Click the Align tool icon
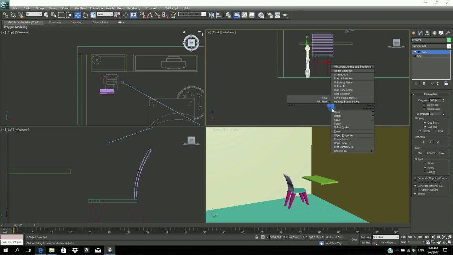The image size is (453, 255). click(x=219, y=15)
